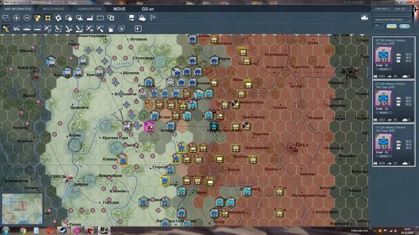This screenshot has height=235, width=419.
Task: Select the air recon mode icon
Action: coord(48,29)
